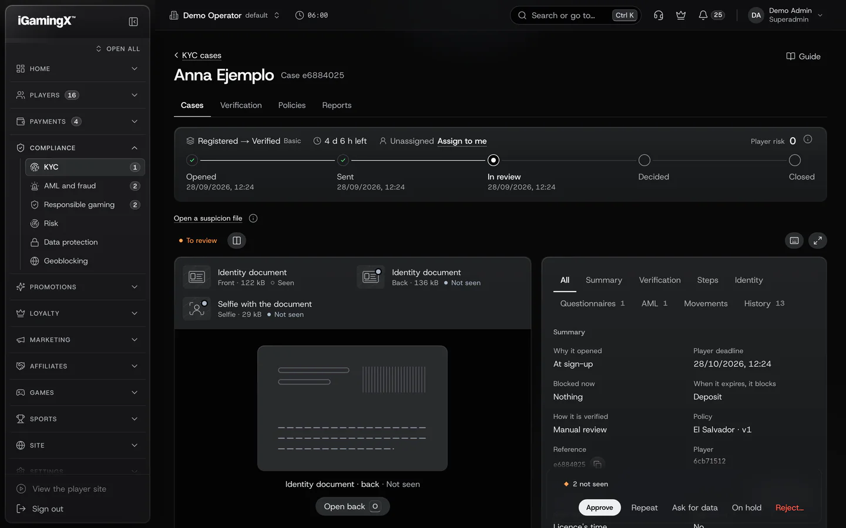This screenshot has height=528, width=846.
Task: Open the Questionnaires panel tab
Action: (x=592, y=303)
